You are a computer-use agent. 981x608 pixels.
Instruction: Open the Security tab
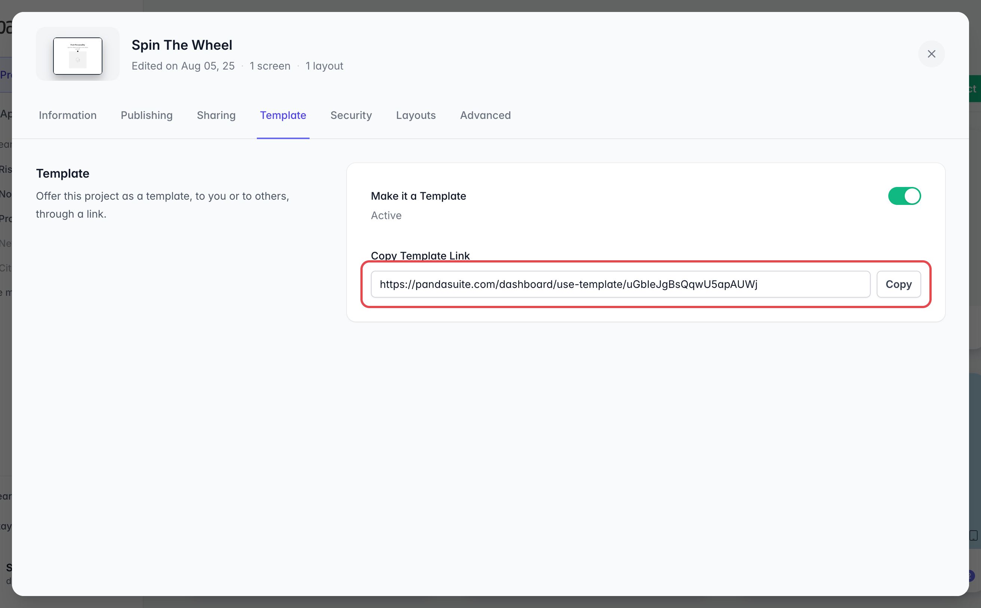click(x=351, y=116)
